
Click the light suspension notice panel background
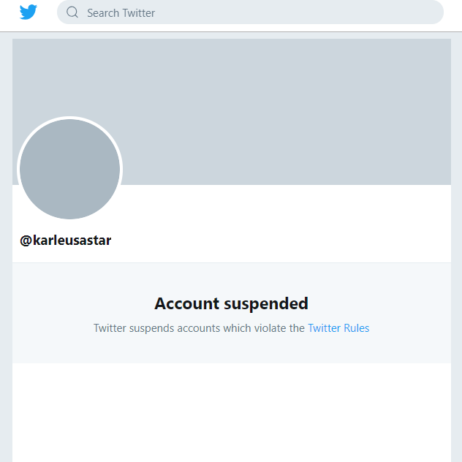[232, 277]
